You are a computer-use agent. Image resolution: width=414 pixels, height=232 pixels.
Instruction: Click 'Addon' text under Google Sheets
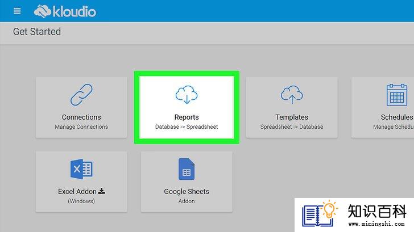tap(187, 201)
